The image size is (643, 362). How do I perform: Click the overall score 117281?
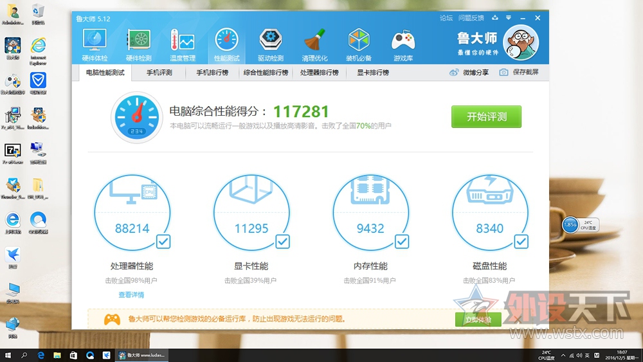pos(301,111)
